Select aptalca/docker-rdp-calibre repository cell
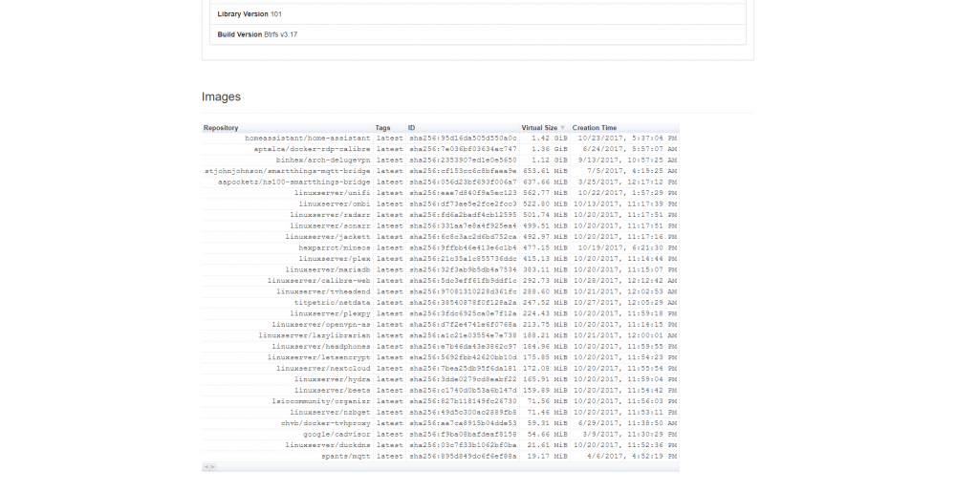This screenshot has width=956, height=492. (x=313, y=149)
